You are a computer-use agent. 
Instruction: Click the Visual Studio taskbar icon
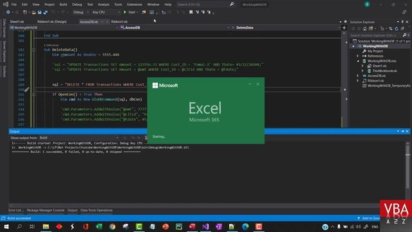pos(205,226)
